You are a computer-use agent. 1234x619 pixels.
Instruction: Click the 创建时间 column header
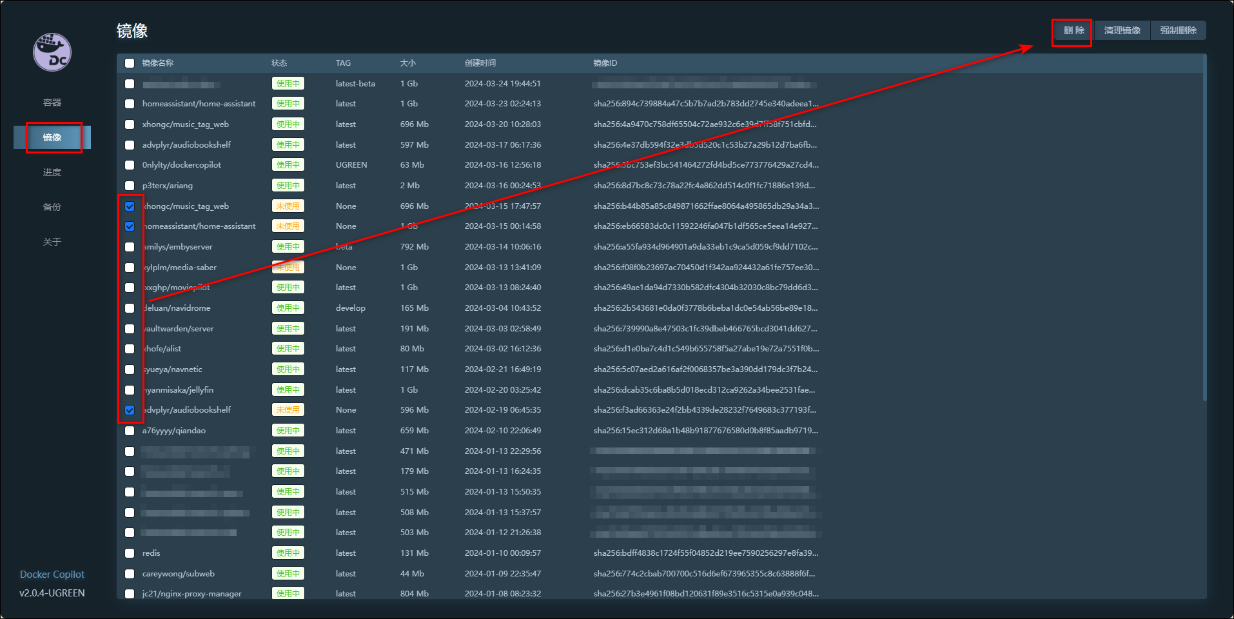(x=480, y=63)
